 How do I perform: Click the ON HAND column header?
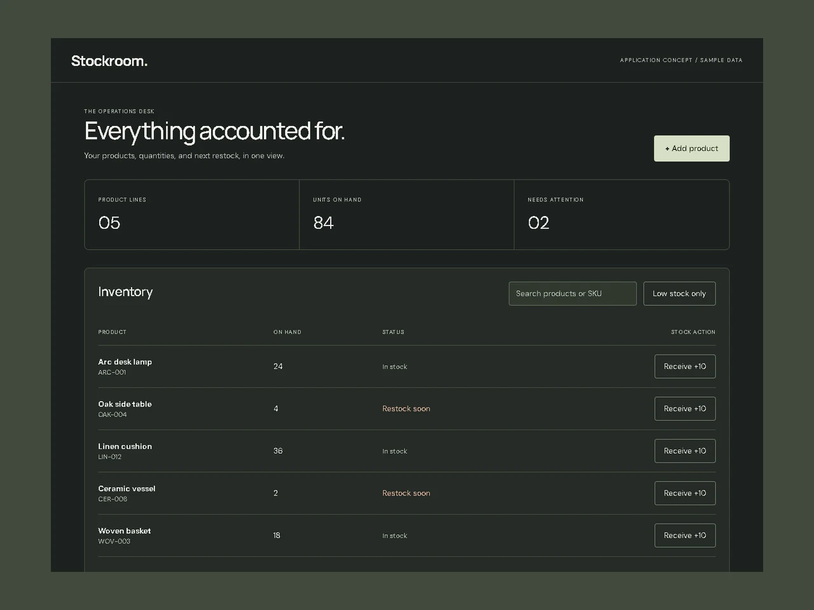(287, 332)
